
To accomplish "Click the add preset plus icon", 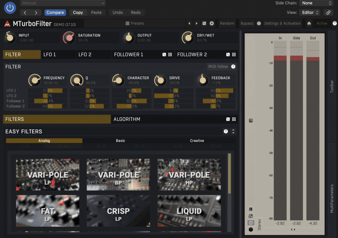I will [212, 23].
